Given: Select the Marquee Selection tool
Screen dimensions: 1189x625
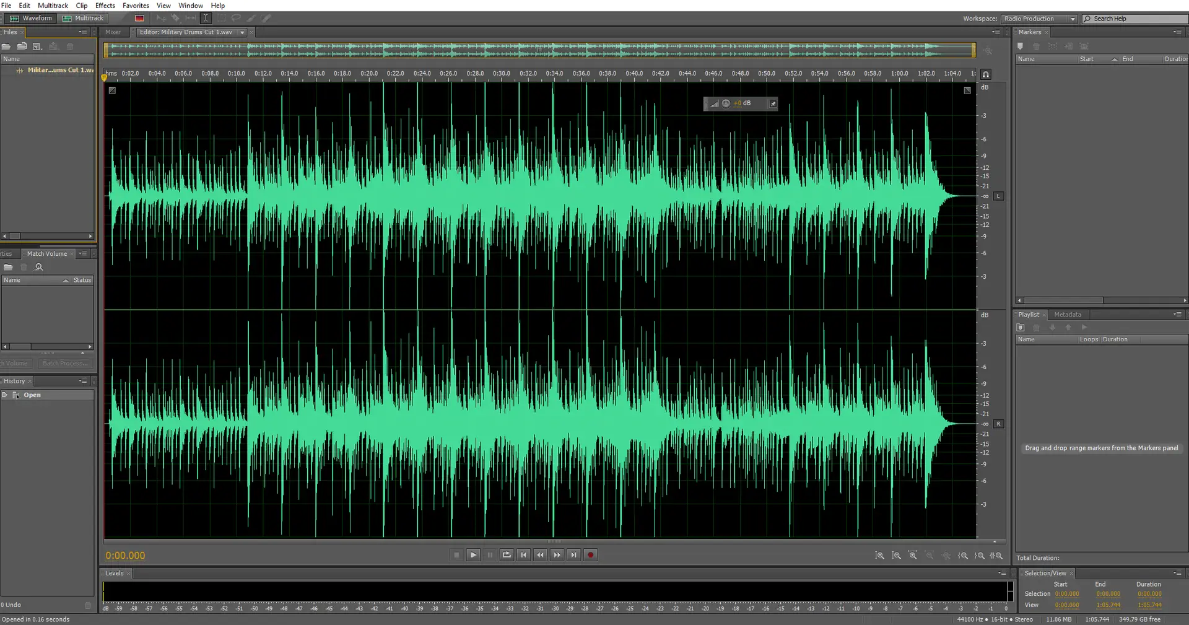Looking at the screenshot, I should [x=221, y=19].
